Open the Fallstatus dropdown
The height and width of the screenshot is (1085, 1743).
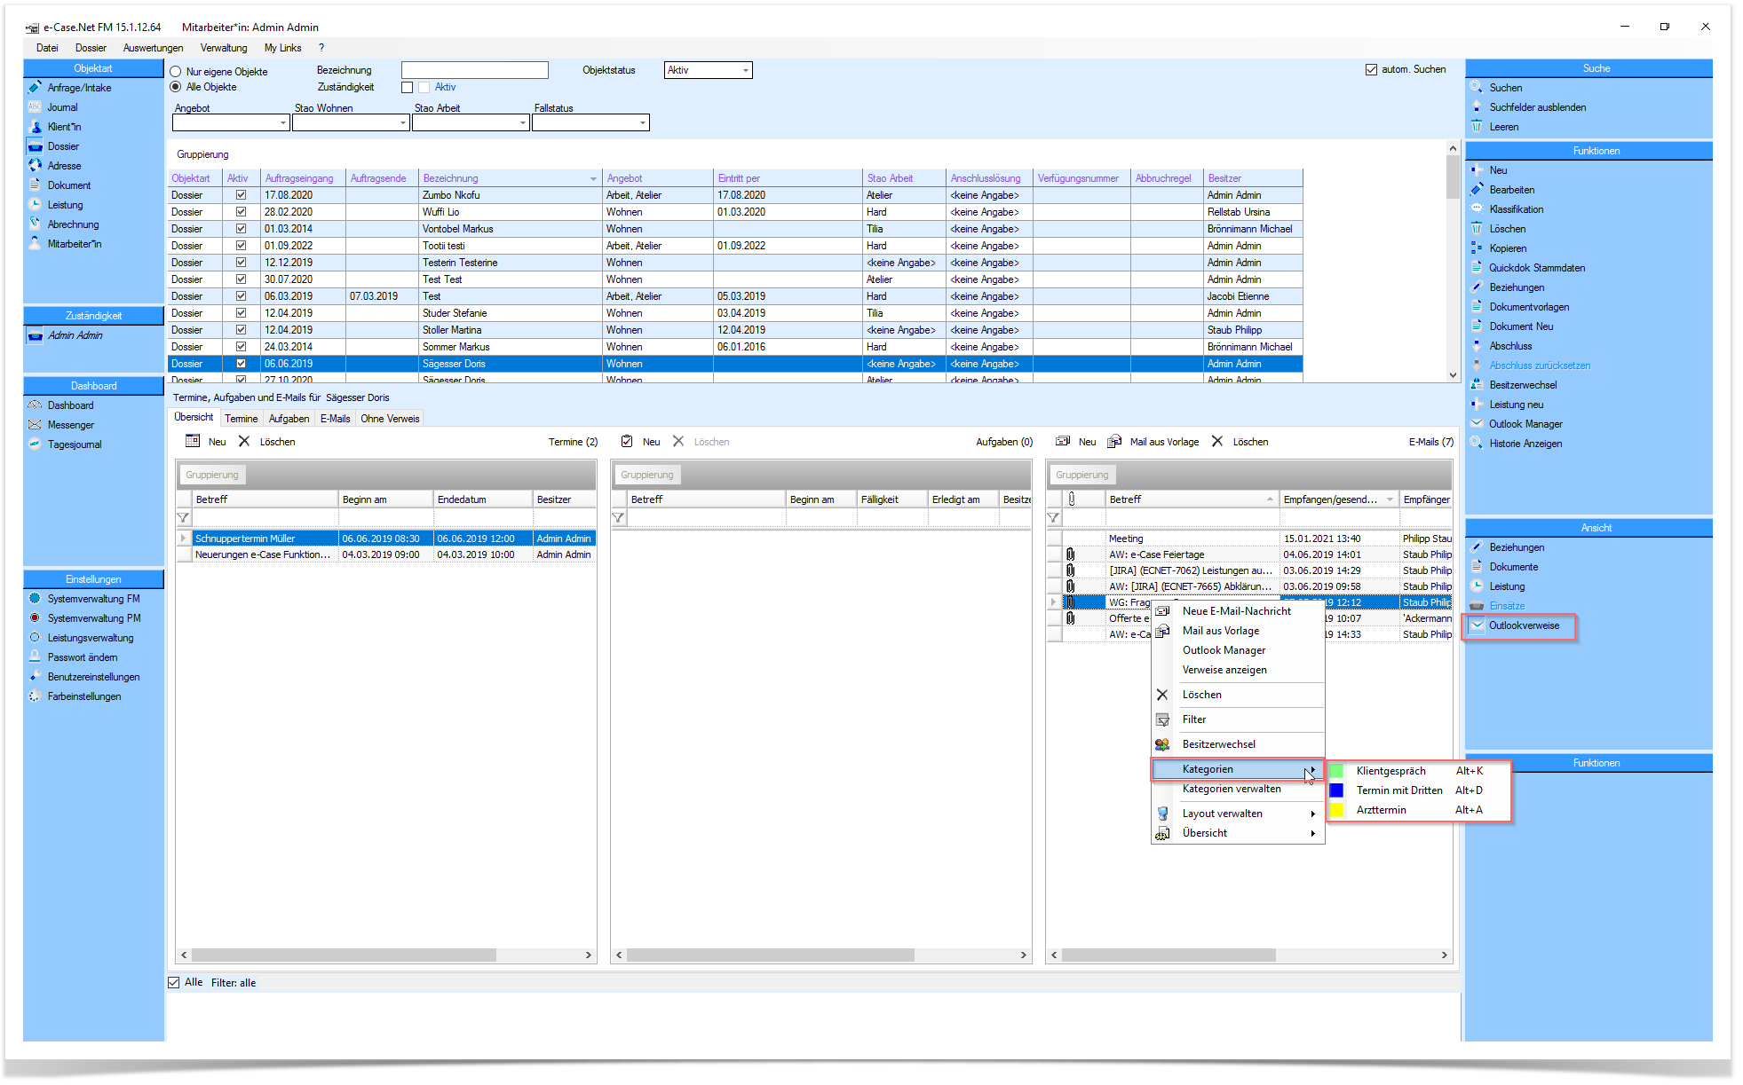[x=642, y=123]
